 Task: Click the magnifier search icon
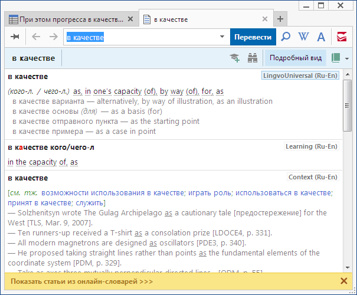[x=286, y=37]
